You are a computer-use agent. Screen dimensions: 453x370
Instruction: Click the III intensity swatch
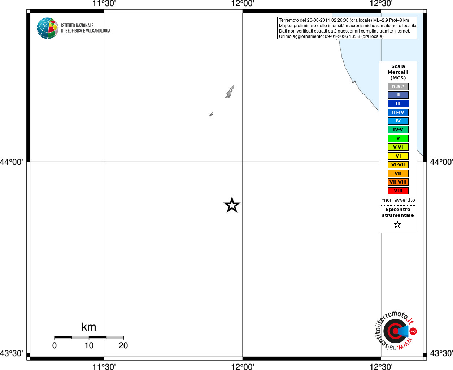pyautogui.click(x=398, y=104)
